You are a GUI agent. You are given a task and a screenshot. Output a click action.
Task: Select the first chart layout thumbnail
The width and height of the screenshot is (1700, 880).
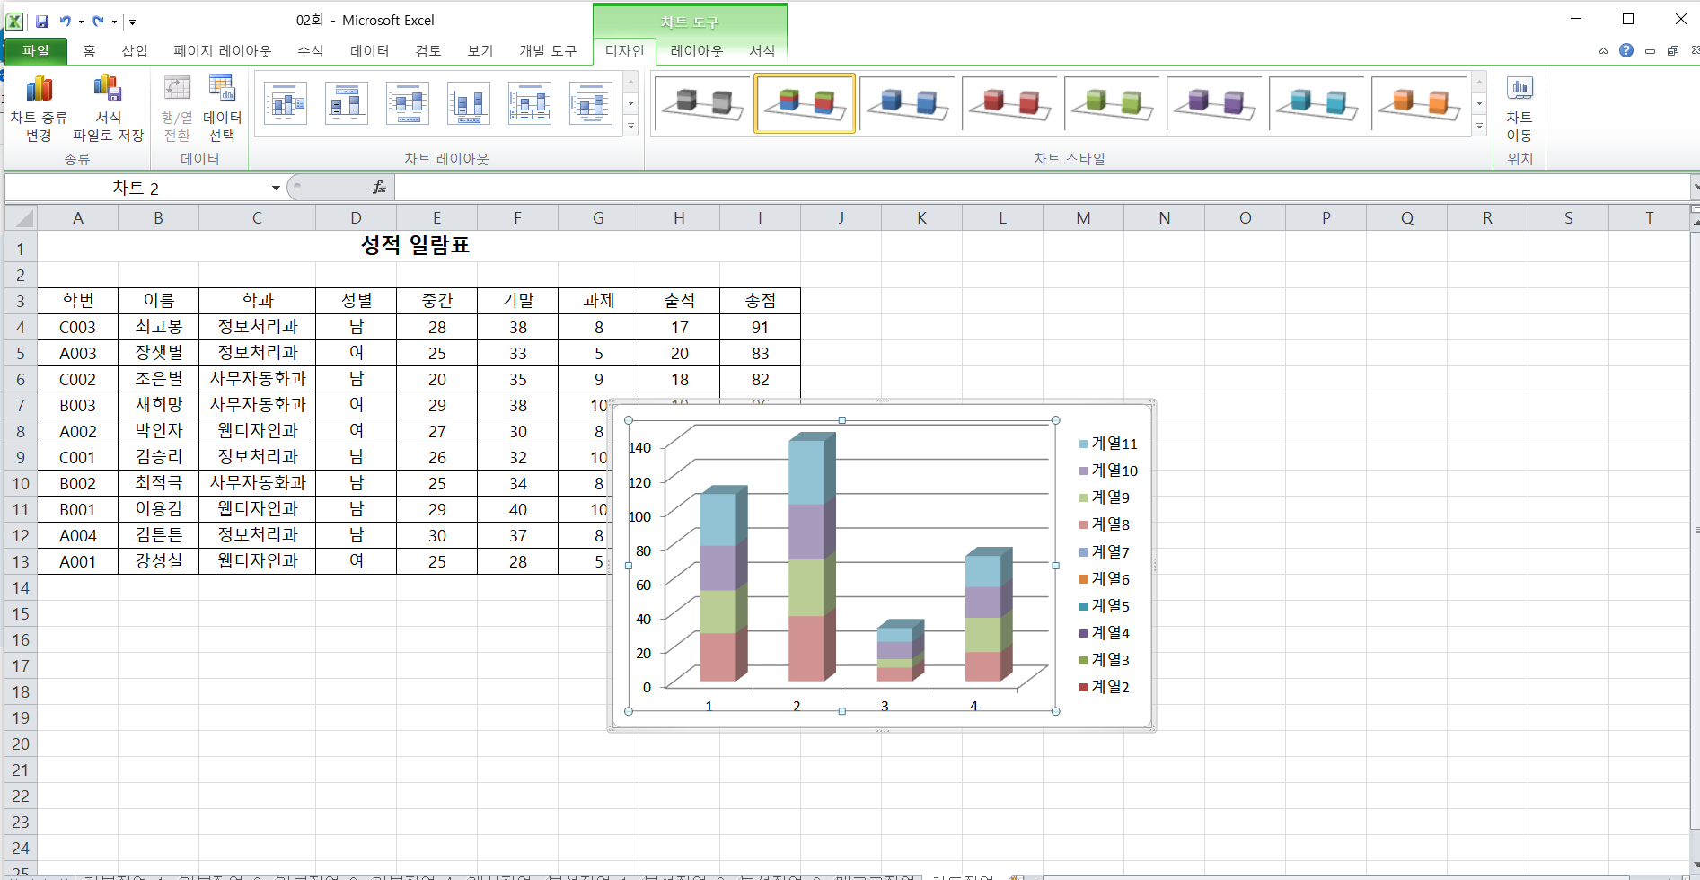click(x=286, y=103)
